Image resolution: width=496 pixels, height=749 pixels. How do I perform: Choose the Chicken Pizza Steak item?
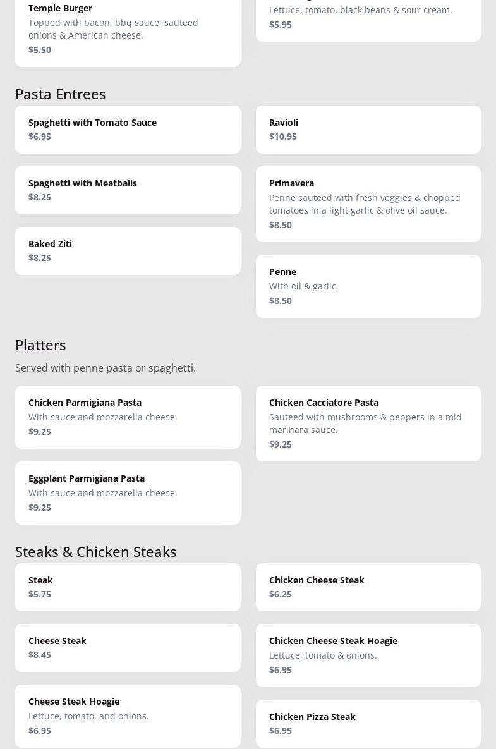(368, 723)
